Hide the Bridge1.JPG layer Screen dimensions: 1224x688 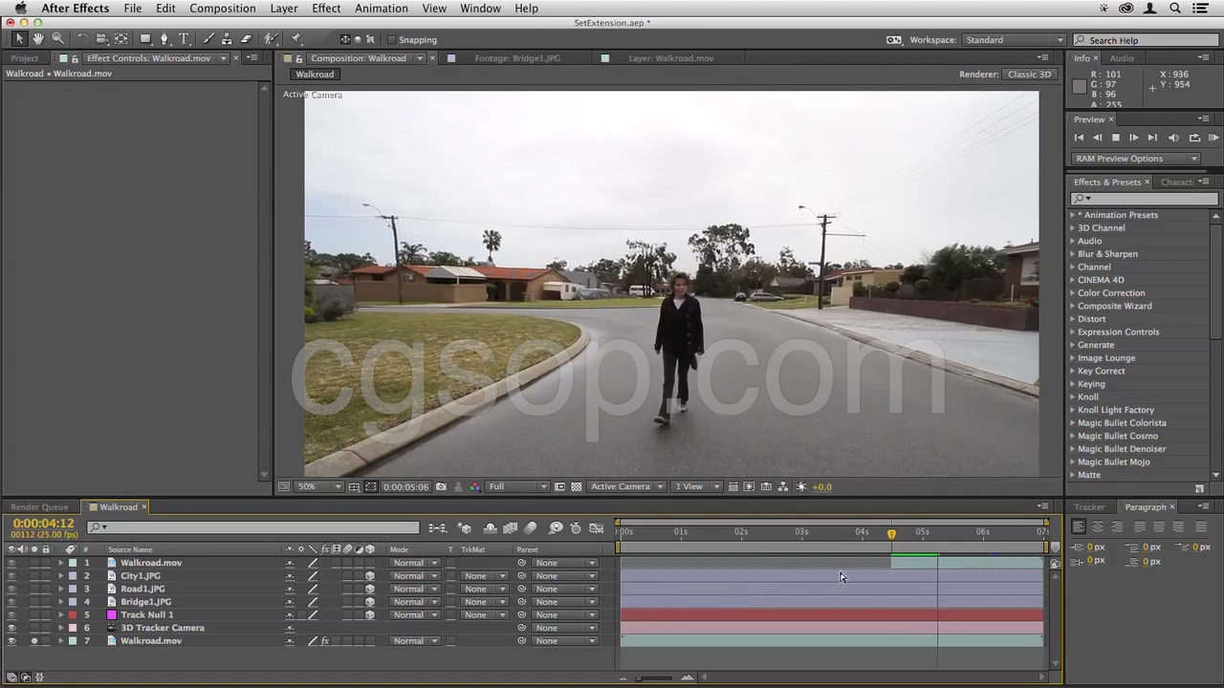(11, 602)
